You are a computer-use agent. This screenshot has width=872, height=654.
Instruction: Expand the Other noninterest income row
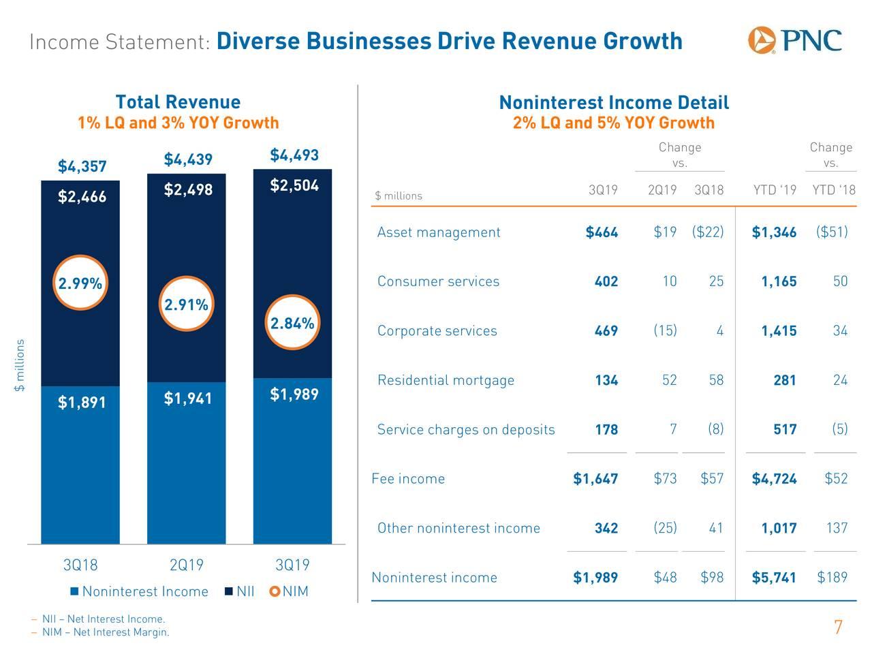457,528
